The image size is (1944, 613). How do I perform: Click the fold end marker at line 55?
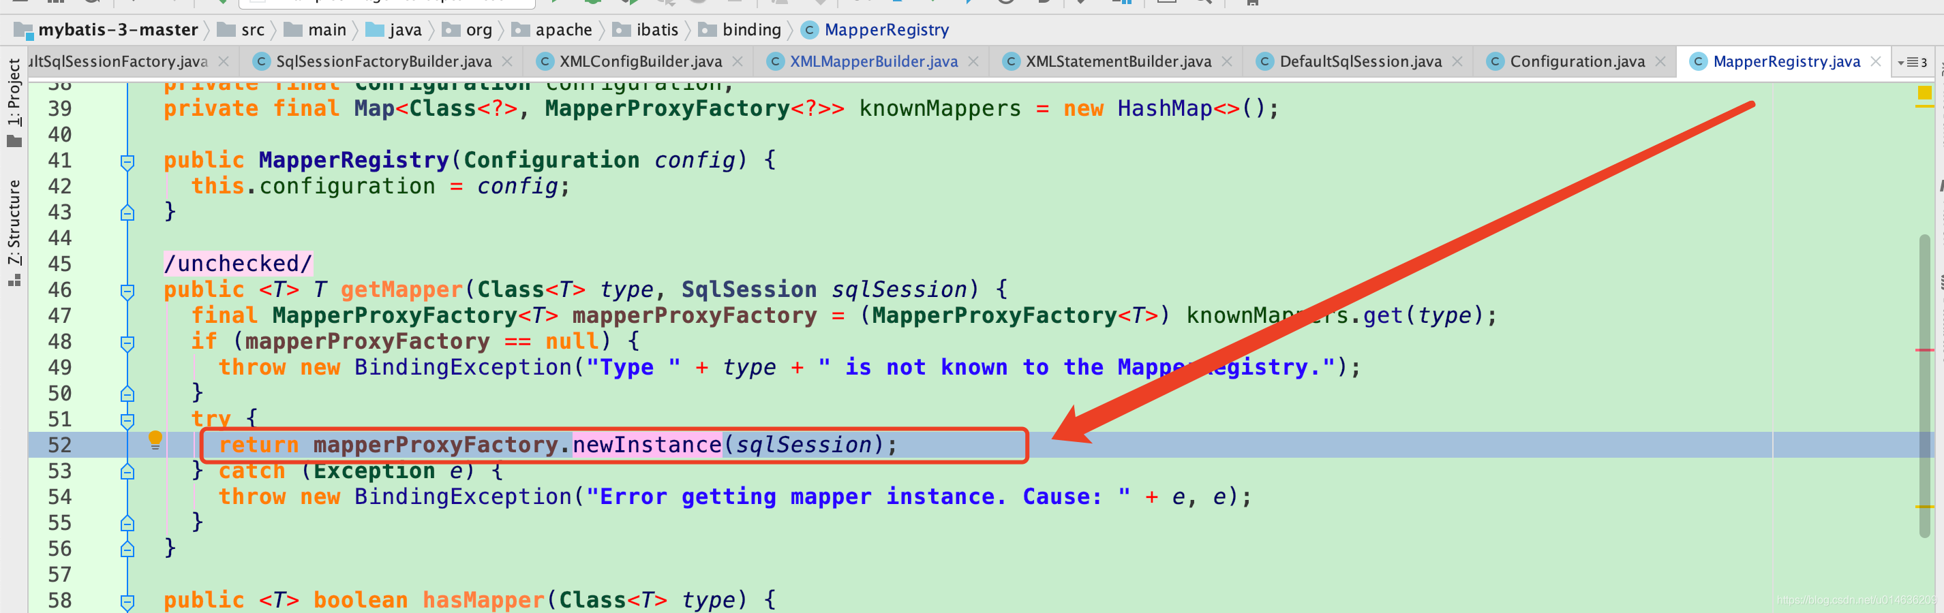pos(127,523)
